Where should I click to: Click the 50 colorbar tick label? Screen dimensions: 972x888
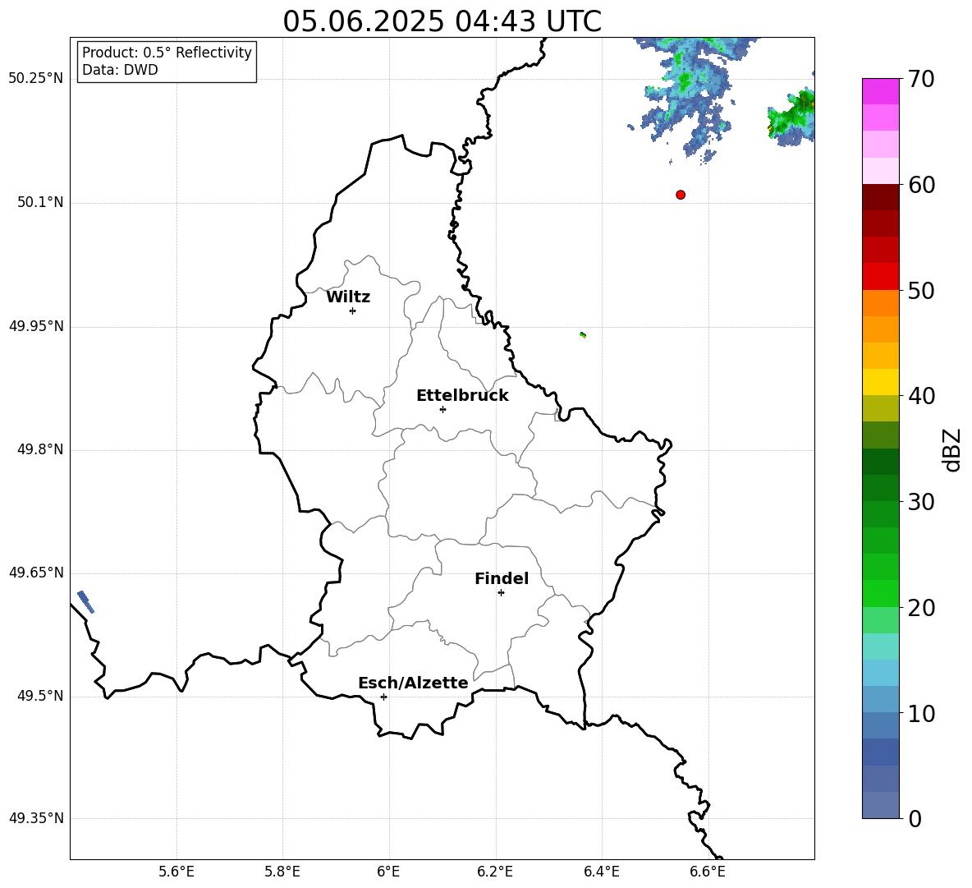click(921, 290)
